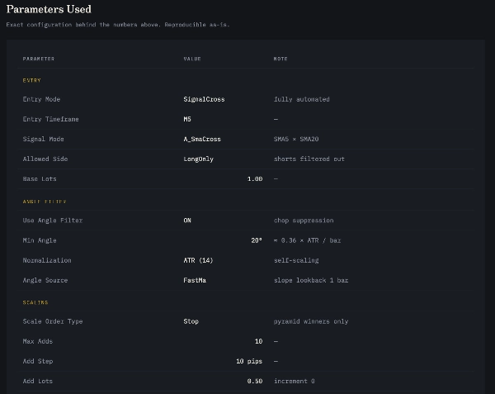Select the ATR (14) value
Viewport: 495px width, 394px height.
[198, 260]
